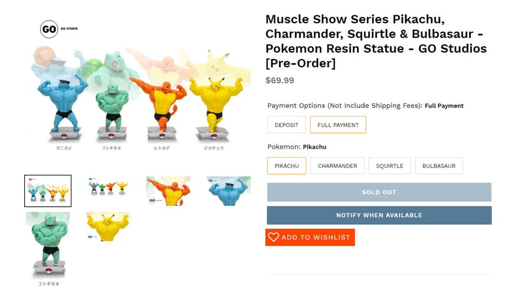
Task: Select Pikachu variant
Action: (x=287, y=166)
